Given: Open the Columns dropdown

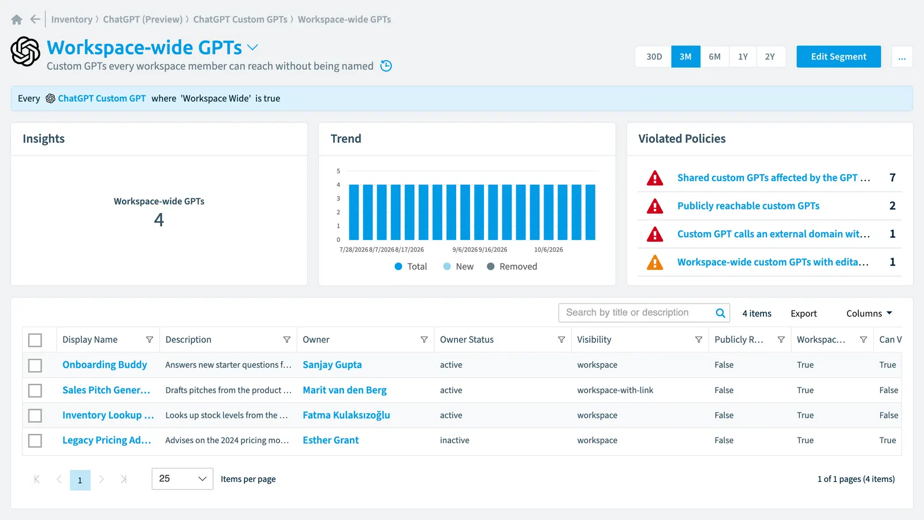Looking at the screenshot, I should pos(870,313).
